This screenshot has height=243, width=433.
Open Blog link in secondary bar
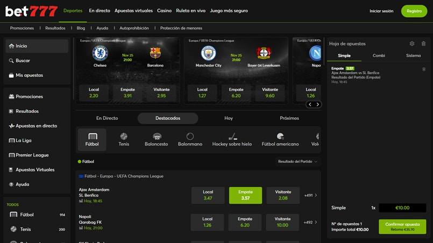[x=81, y=28]
